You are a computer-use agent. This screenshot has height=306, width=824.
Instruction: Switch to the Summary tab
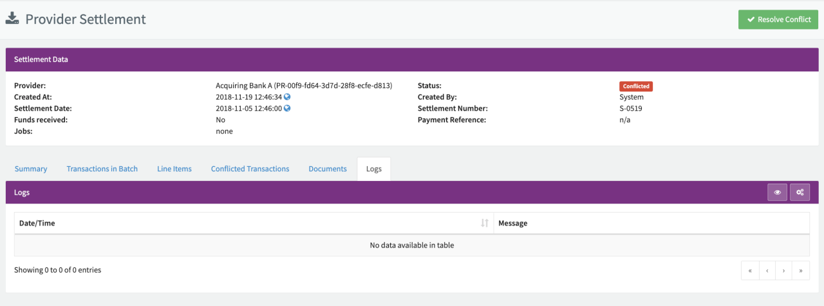[31, 169]
